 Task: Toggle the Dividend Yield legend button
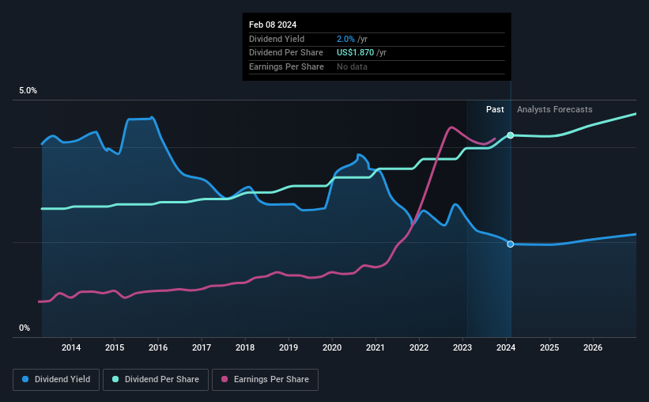[56, 380]
